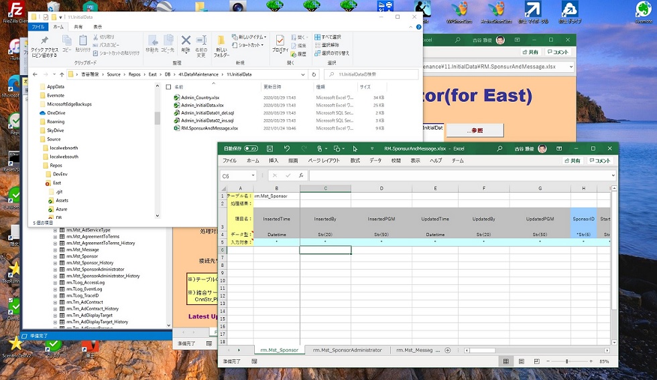Collapse the Explorer ribbon with chevron
The width and height of the screenshot is (657, 380).
(410, 27)
